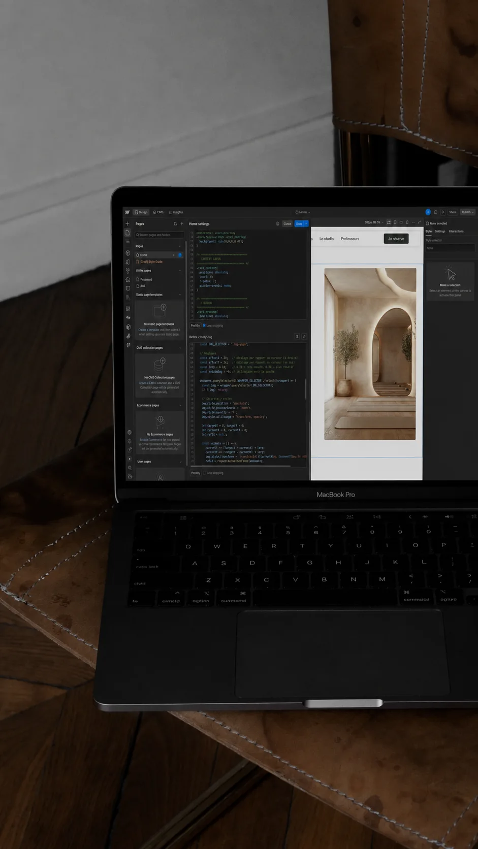The image size is (478, 849).
Task: Select the mobile portrait breakpoint icon
Action: 407,222
